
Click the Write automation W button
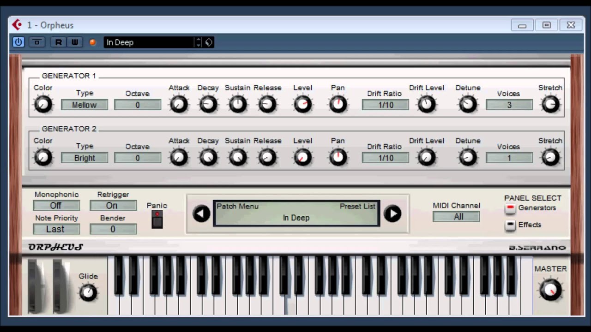click(74, 42)
